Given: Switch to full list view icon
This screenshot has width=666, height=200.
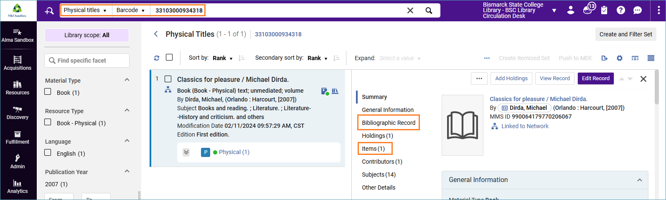Looking at the screenshot, I should pos(651,58).
